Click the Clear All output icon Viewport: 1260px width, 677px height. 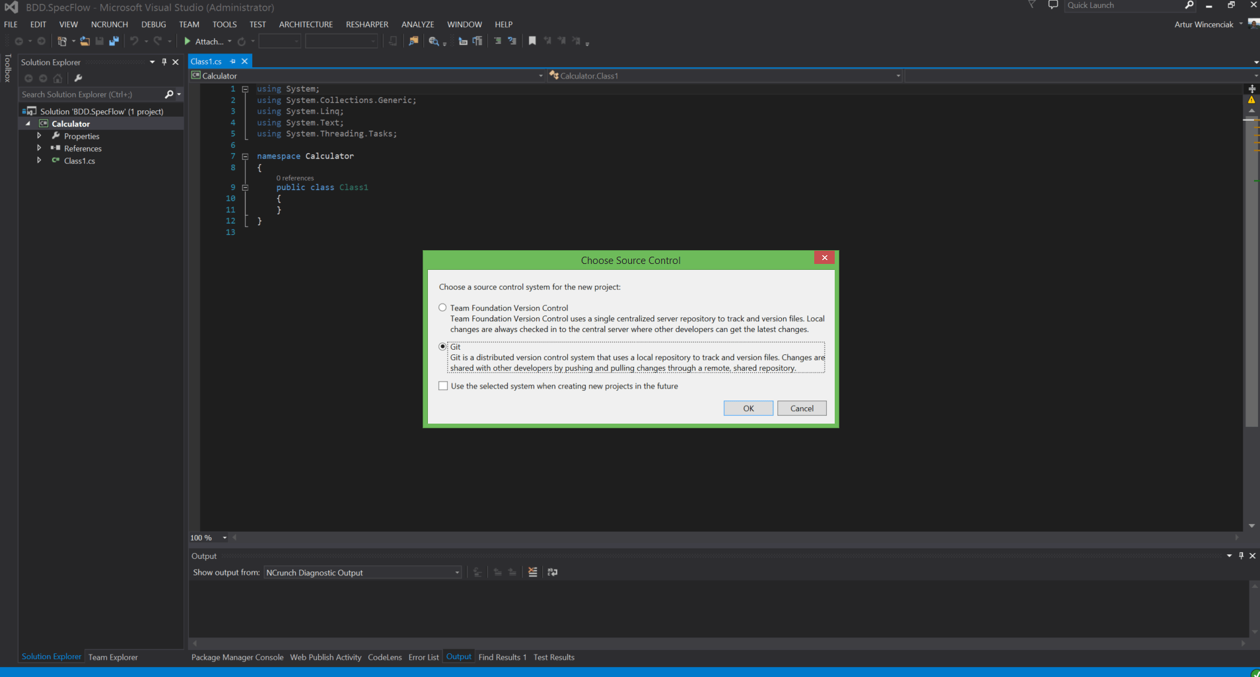click(532, 572)
